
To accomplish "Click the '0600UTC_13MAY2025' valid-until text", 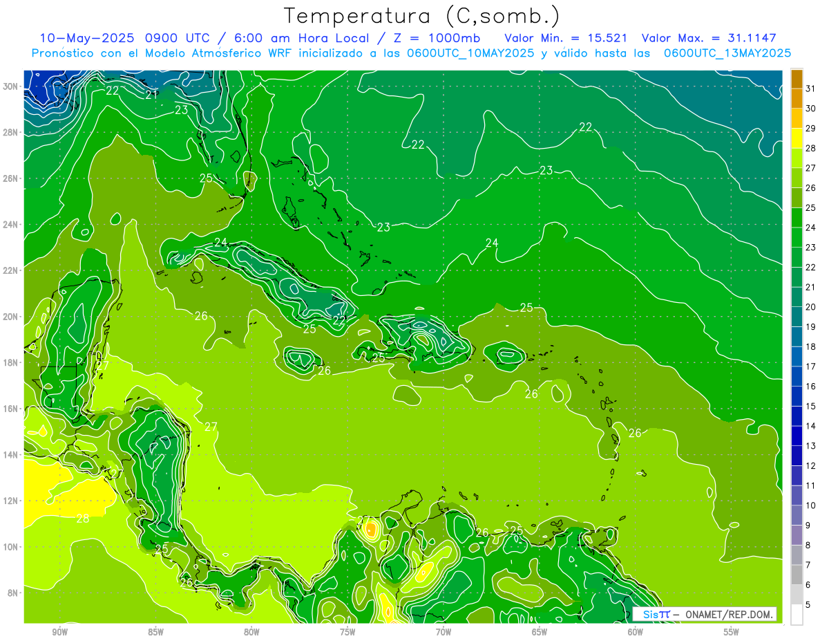I will 727,53.
